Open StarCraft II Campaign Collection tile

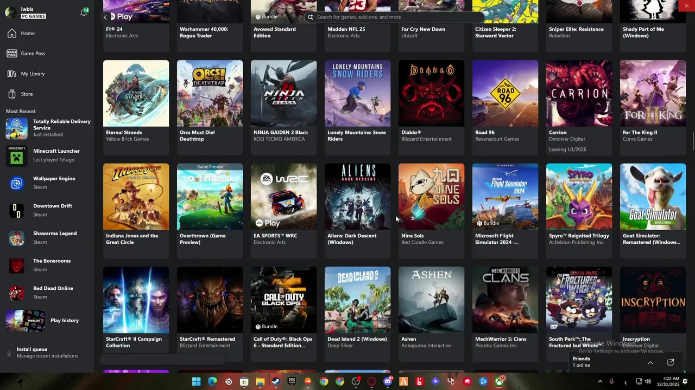click(x=136, y=314)
